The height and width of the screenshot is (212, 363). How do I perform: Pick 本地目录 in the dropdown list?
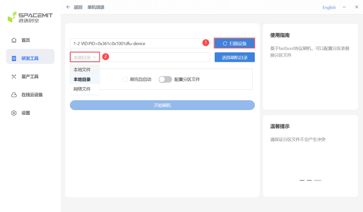pos(82,79)
